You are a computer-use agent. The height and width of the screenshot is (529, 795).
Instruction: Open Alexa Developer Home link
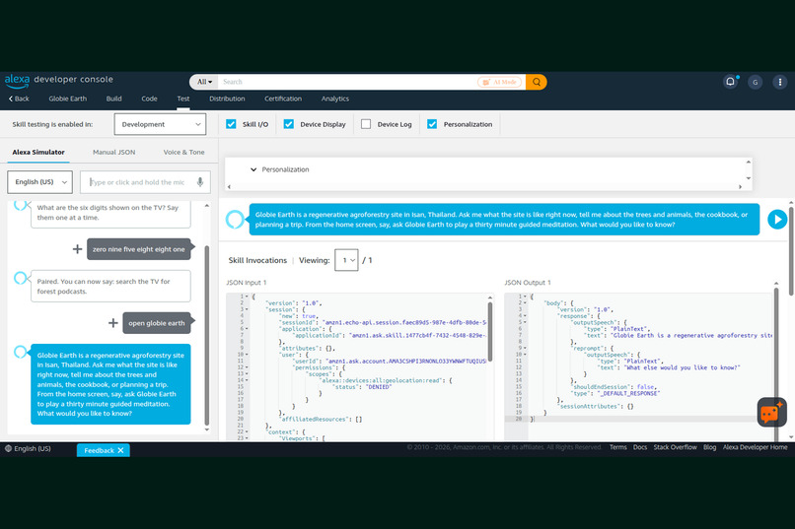click(x=755, y=447)
